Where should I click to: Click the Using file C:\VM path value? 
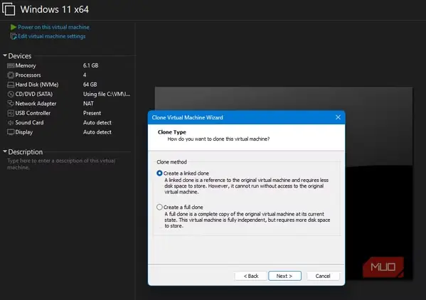click(107, 95)
